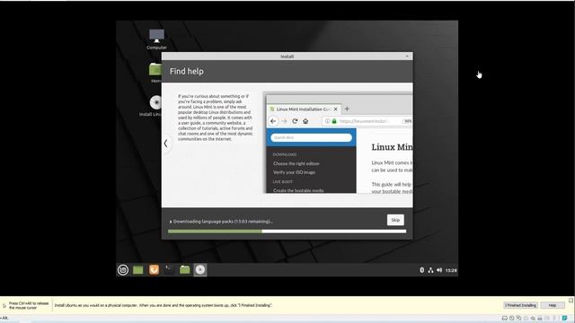Launch Firefox from the Mint panel
Screen dimensions: 575x323
click(154, 270)
